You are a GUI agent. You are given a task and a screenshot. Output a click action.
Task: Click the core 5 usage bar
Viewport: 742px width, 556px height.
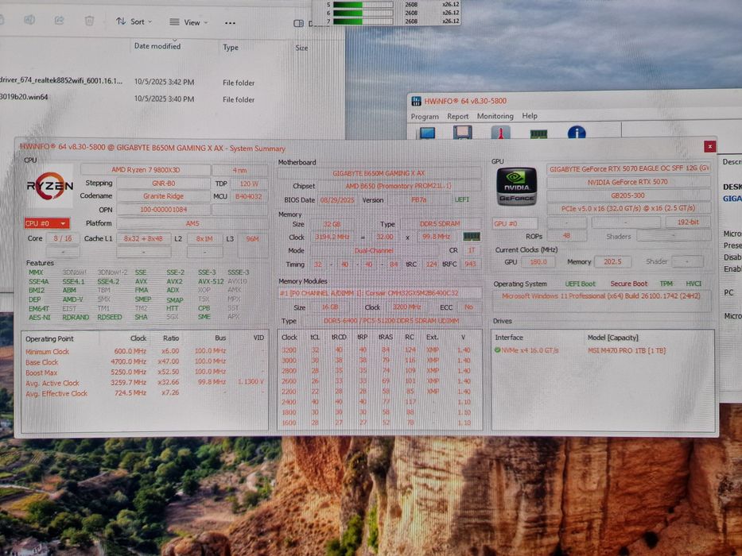pos(363,5)
